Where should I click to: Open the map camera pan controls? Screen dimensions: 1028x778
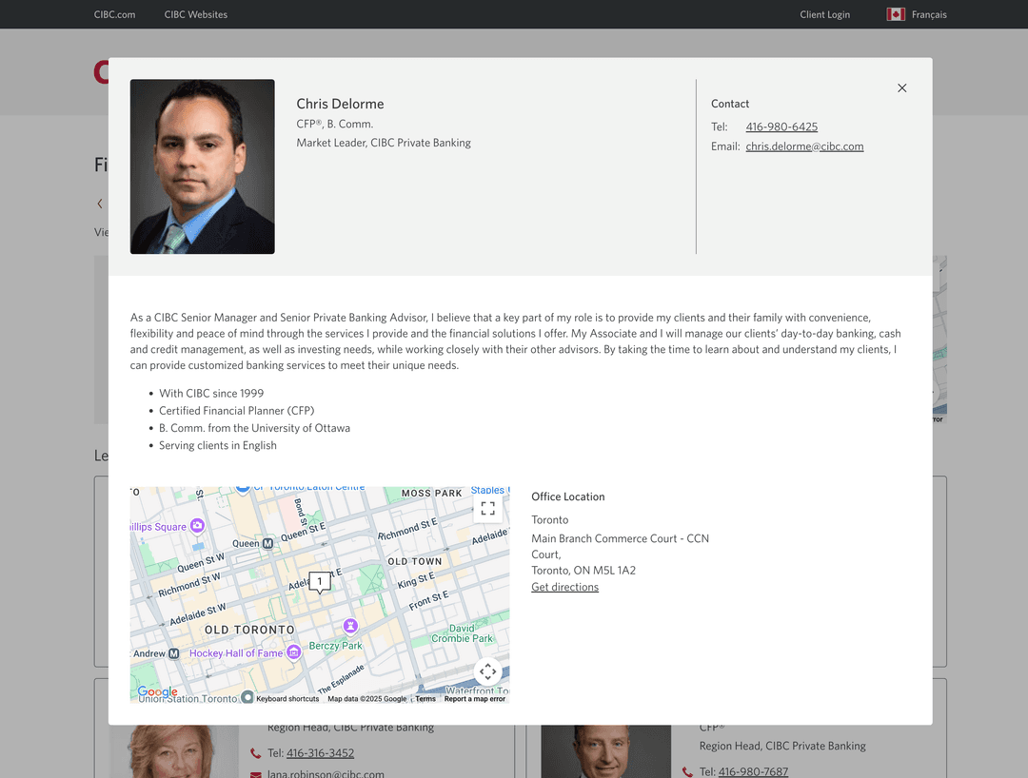tap(487, 671)
